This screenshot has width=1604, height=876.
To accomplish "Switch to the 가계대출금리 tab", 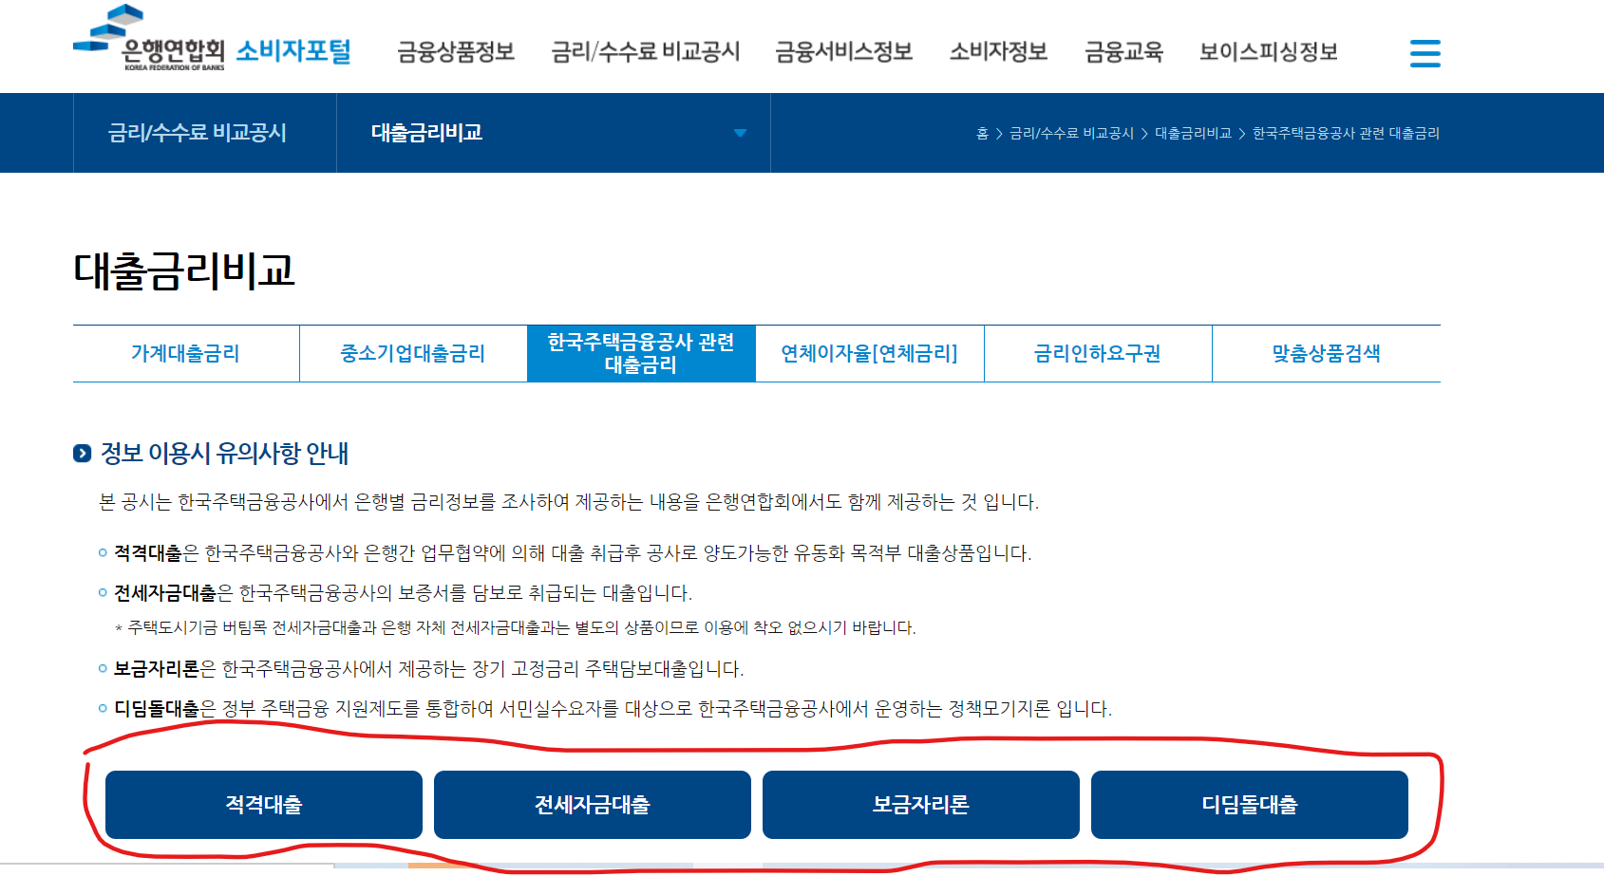I will [x=186, y=354].
